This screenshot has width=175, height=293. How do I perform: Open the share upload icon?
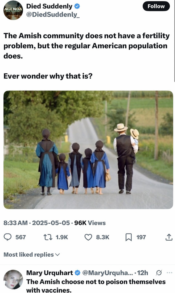tap(169, 237)
